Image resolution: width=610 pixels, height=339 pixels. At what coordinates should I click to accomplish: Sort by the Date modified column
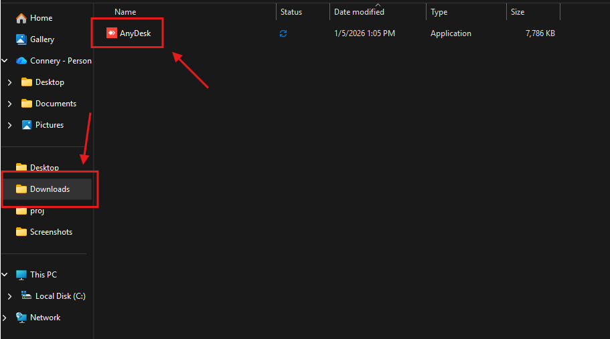[x=359, y=12]
